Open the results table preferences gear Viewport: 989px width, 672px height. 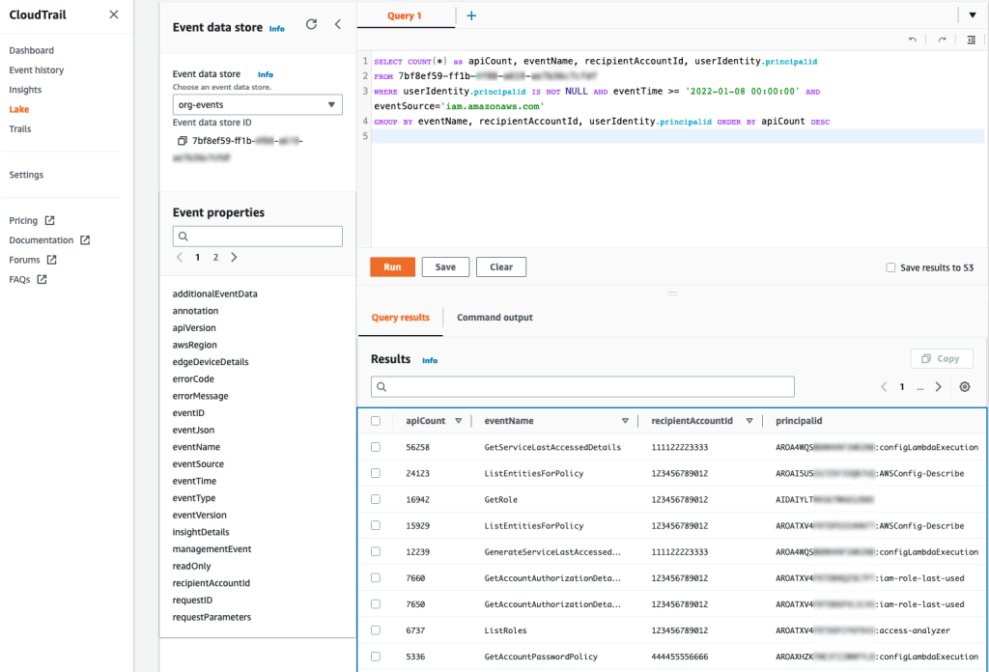tap(963, 386)
